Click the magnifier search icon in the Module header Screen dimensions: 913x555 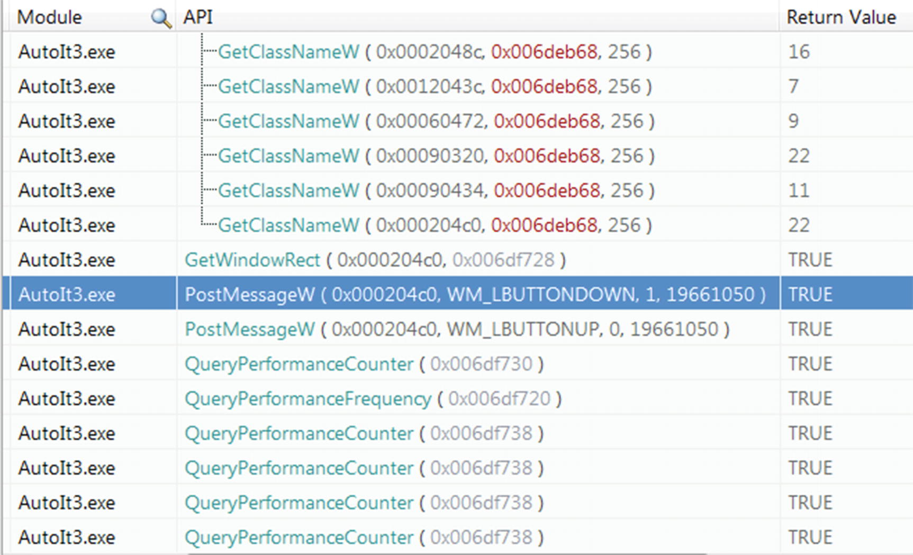point(161,18)
